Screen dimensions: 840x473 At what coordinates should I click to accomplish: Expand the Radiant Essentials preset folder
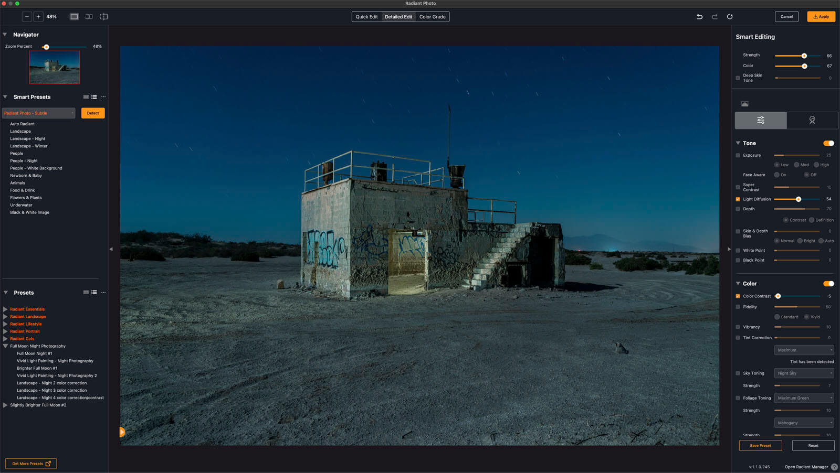(x=5, y=309)
